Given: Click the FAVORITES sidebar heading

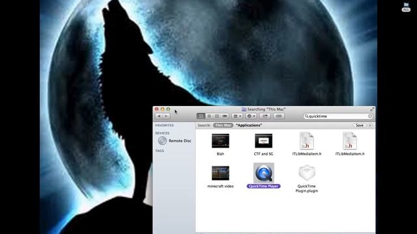Looking at the screenshot, I should pos(164,125).
